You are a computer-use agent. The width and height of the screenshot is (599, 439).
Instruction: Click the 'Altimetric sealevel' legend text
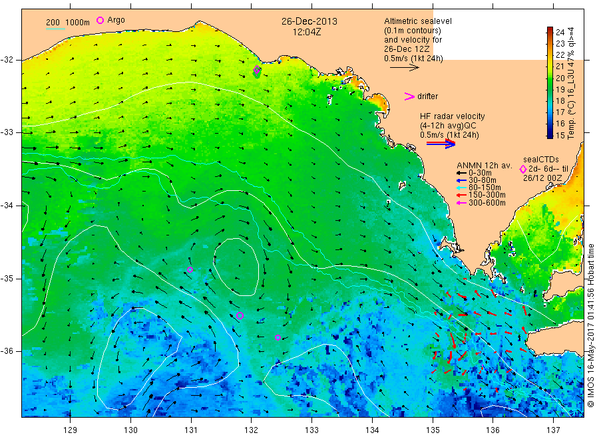[418, 21]
